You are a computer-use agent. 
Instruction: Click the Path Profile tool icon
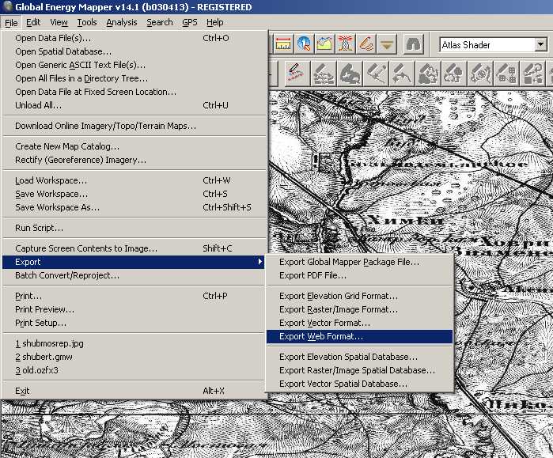pos(325,44)
